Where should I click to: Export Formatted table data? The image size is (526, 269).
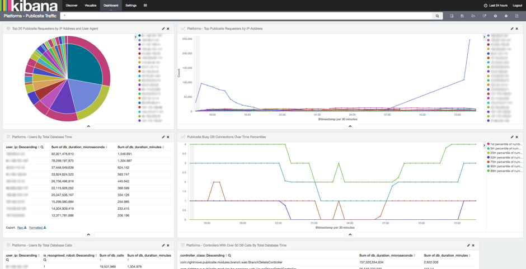point(37,228)
